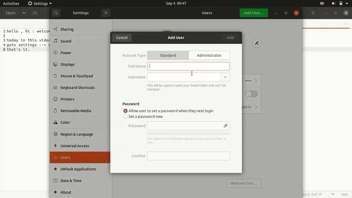Click the Keyboard Shortcuts icon

tap(56, 87)
